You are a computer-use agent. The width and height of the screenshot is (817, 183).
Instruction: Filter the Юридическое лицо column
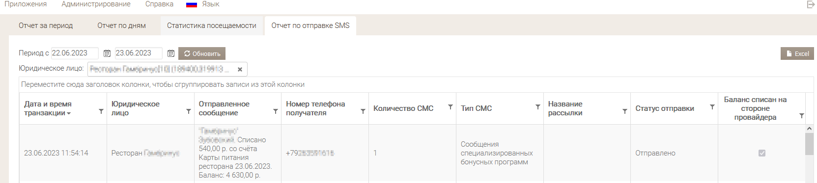189,111
